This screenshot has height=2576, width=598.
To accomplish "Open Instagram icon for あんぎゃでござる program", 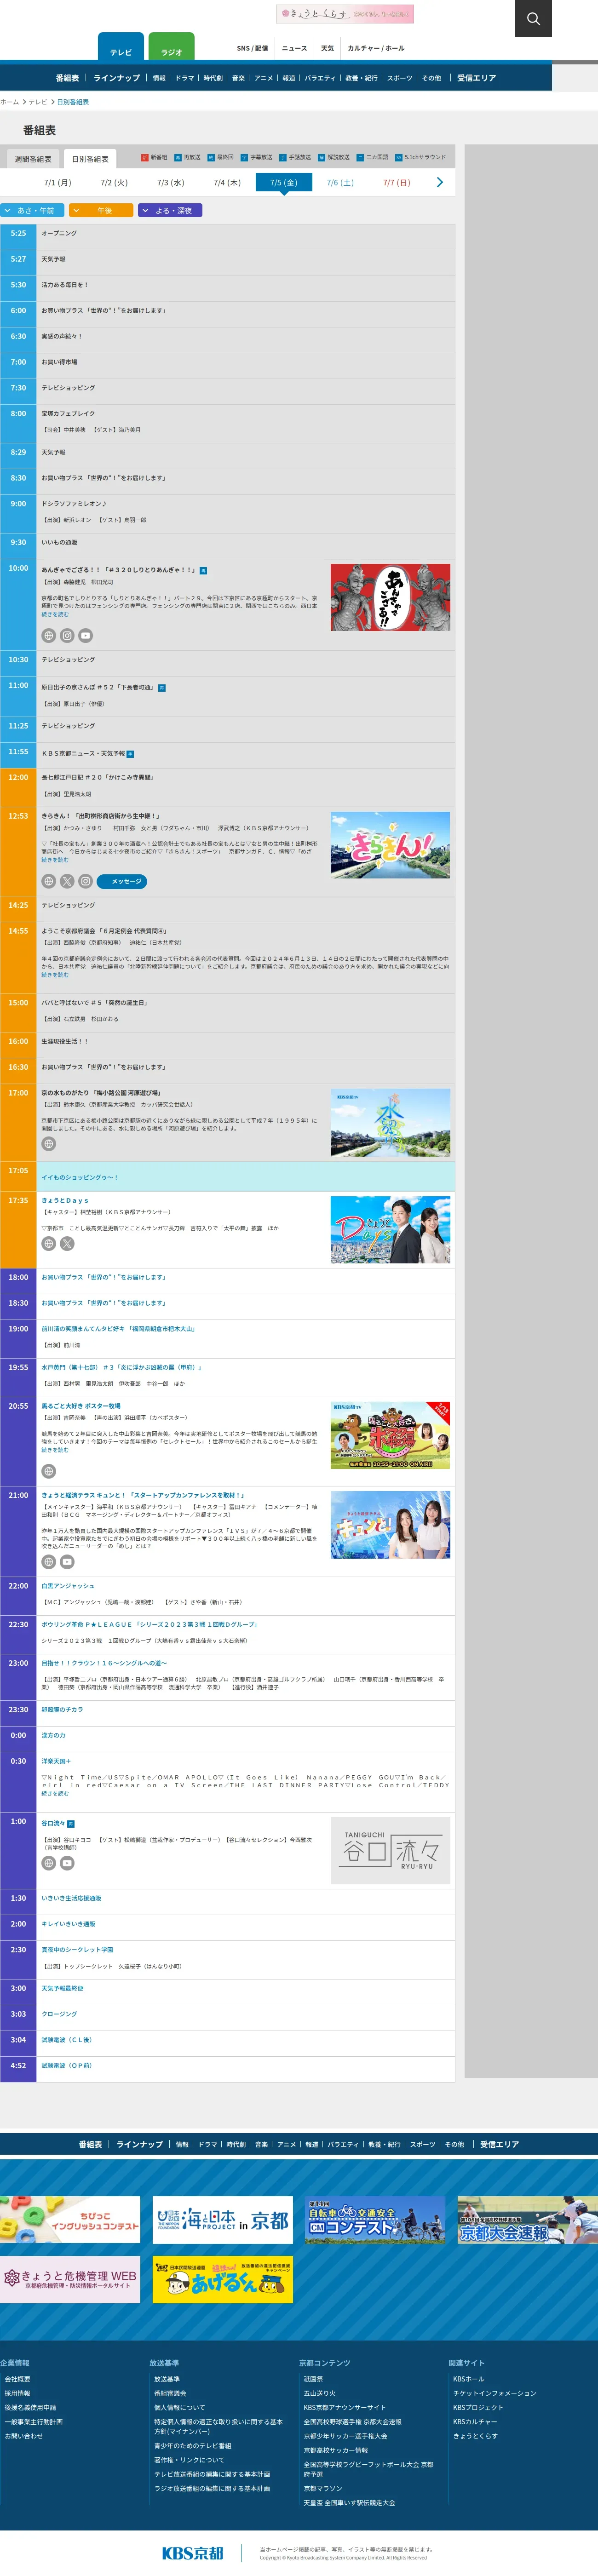I will [x=67, y=635].
